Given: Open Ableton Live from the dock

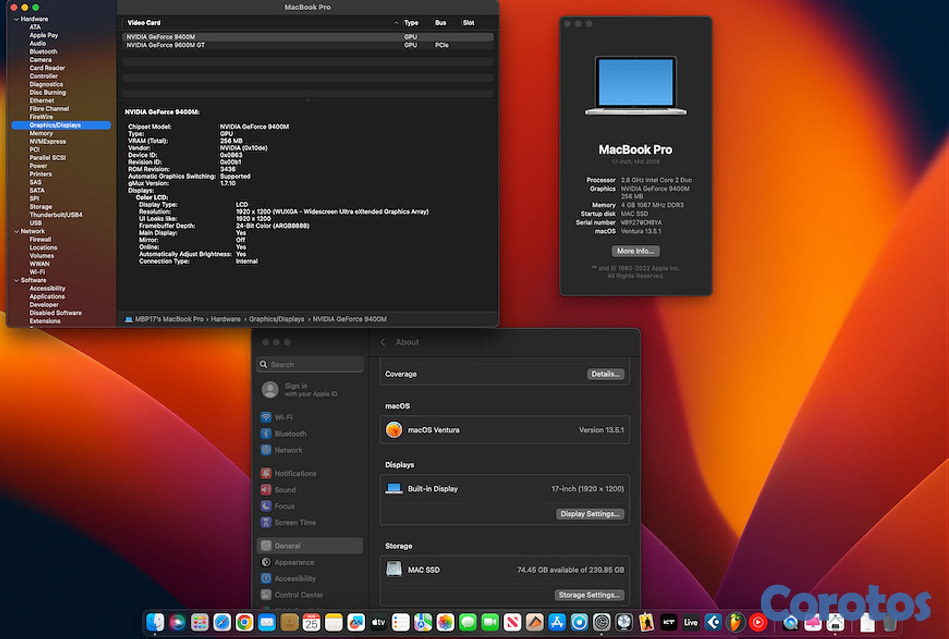Looking at the screenshot, I should point(691,622).
